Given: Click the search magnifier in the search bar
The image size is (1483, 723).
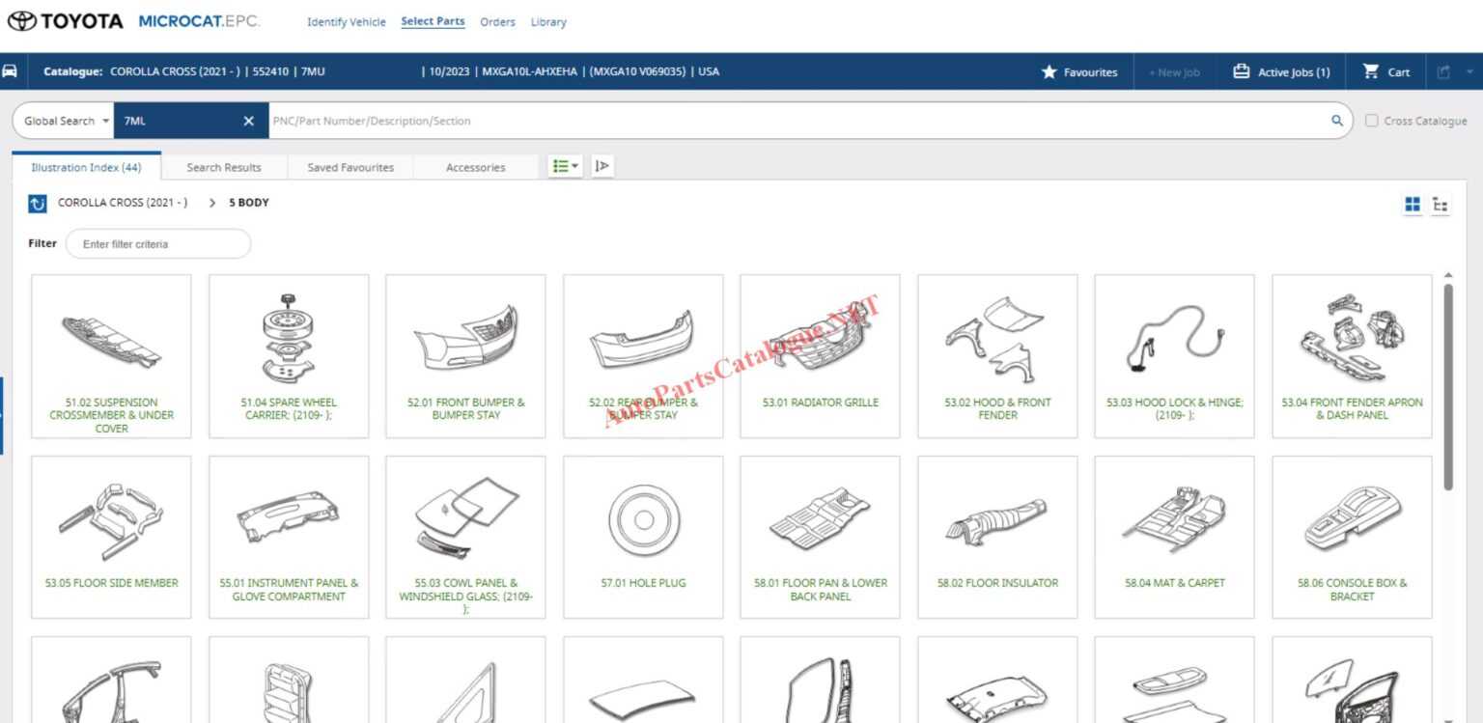Looking at the screenshot, I should 1336,121.
